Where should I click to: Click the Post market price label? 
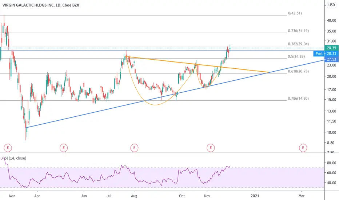(319, 53)
